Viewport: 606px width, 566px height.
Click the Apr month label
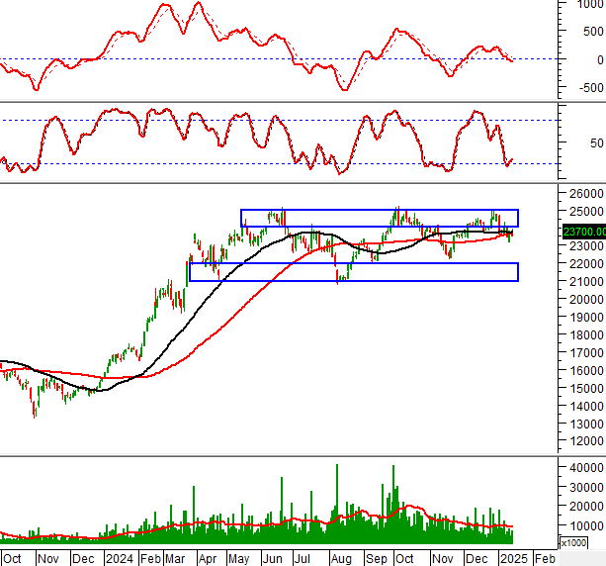tap(208, 559)
